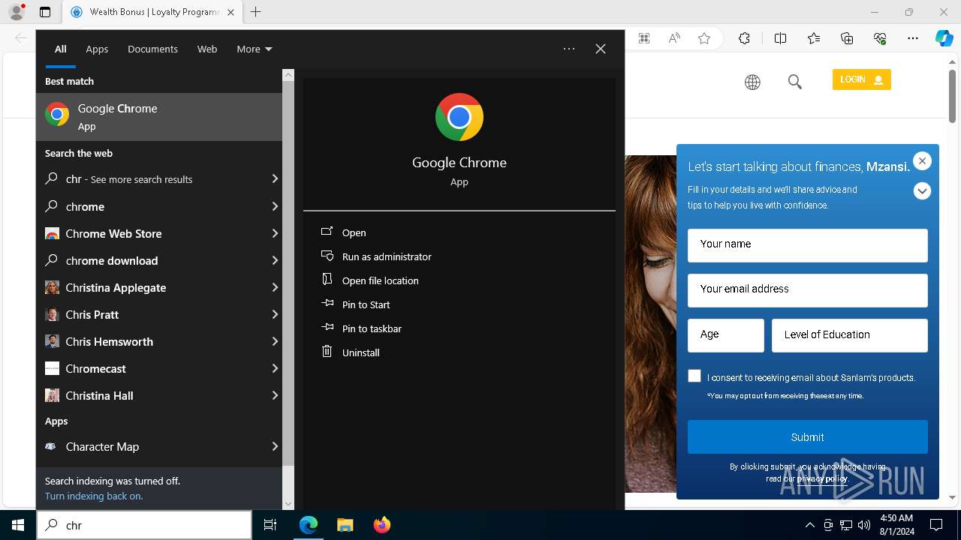Open Edge collections
961x540 pixels.
(847, 39)
